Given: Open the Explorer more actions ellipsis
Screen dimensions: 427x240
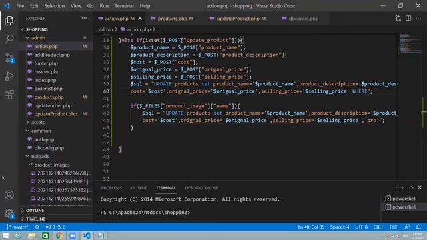Looking at the screenshot, I should coord(85,18).
